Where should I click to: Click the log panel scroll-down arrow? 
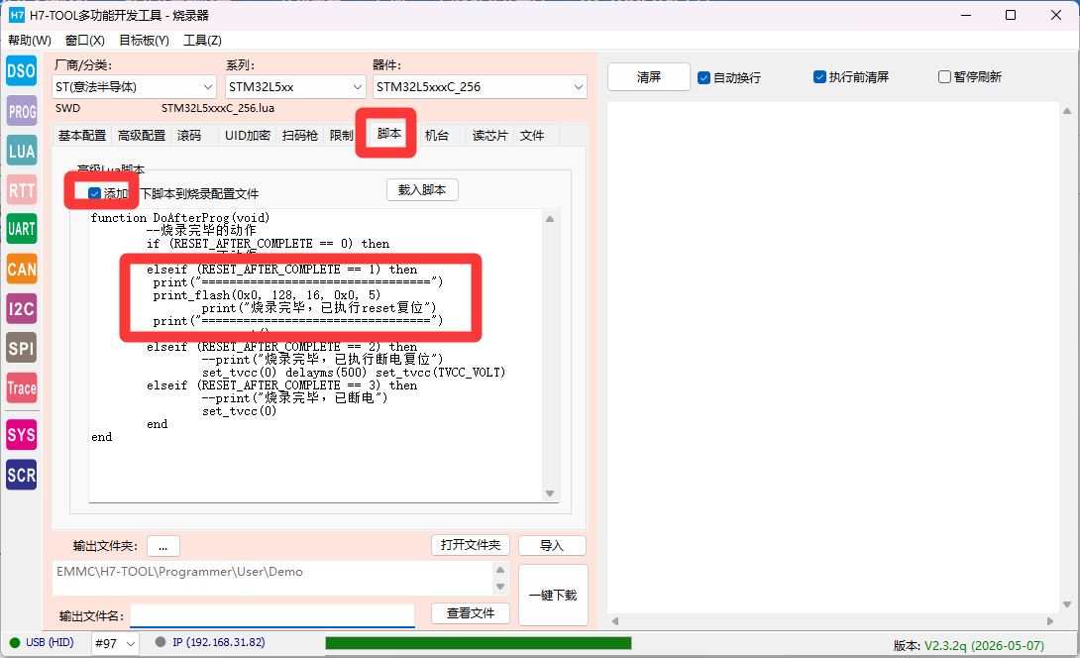[x=1067, y=604]
